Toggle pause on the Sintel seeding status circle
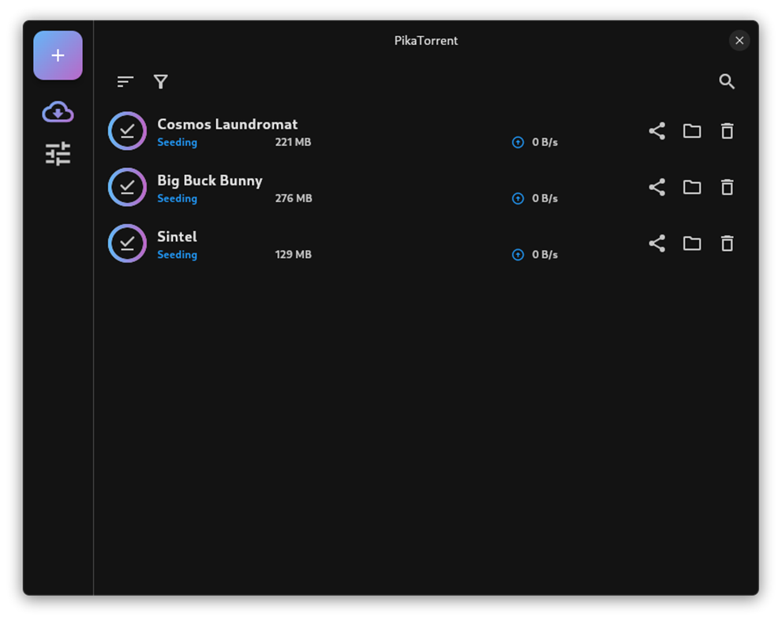Screen dimensions: 782x621 coord(127,243)
